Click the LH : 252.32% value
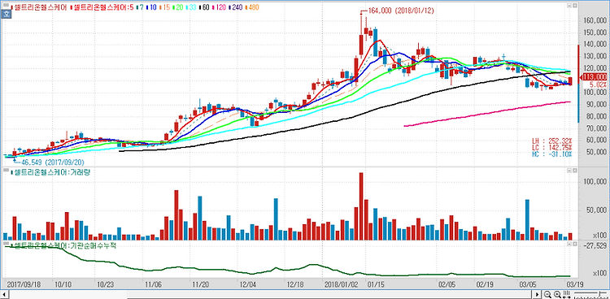 [553, 141]
